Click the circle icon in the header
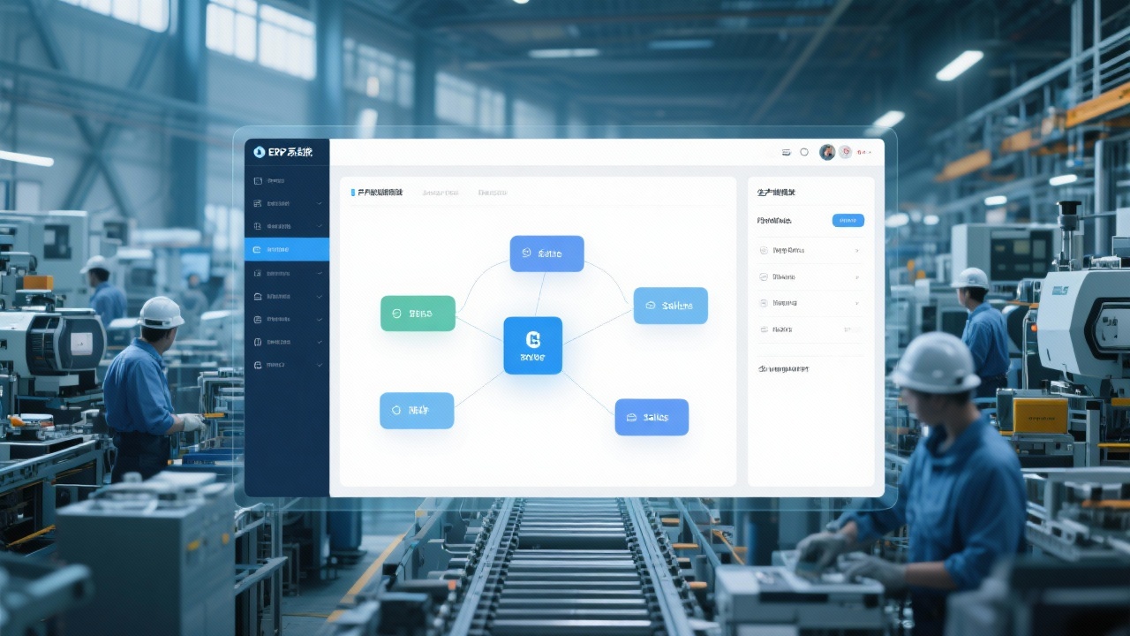The image size is (1130, 636). click(804, 152)
